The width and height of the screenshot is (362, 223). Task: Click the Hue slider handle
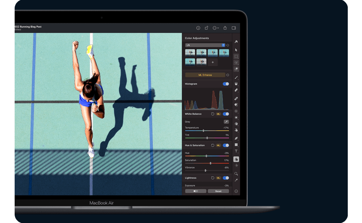[206, 156]
